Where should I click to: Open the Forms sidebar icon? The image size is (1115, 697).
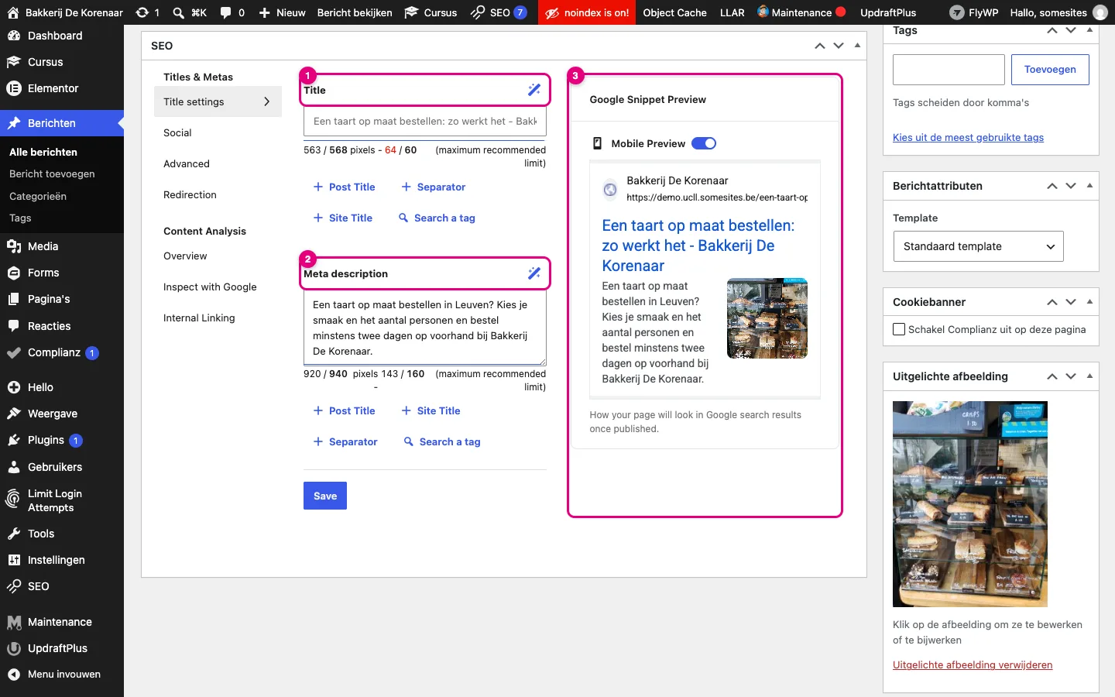[13, 273]
